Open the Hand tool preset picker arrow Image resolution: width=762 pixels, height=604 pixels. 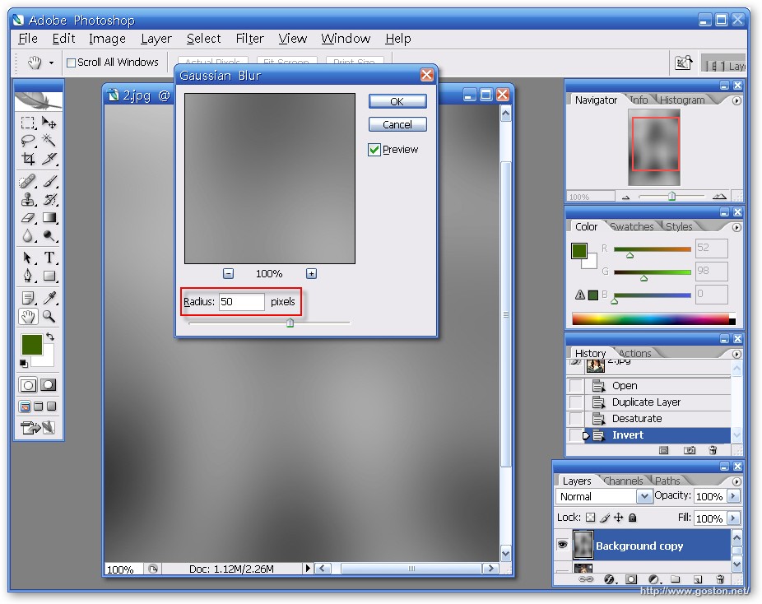(x=51, y=63)
